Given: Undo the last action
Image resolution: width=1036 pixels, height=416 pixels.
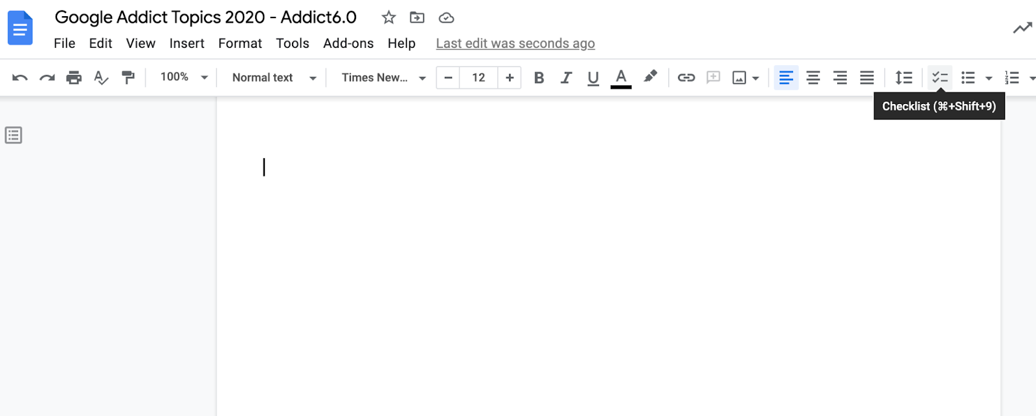Looking at the screenshot, I should click(20, 78).
